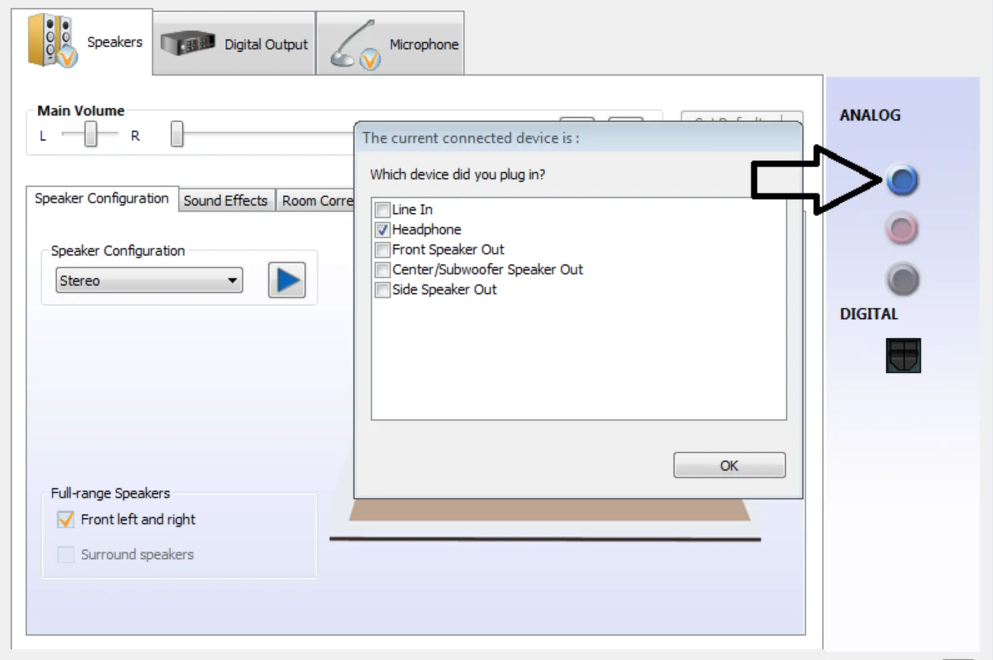Check Center/Subwoofer Speaker Out option
Screen dimensions: 993x660
[x=383, y=269]
